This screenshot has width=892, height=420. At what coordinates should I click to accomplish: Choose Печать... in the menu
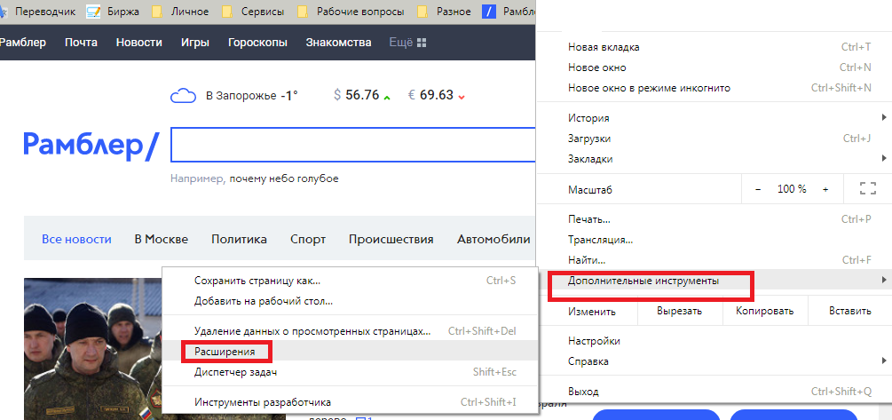pyautogui.click(x=714, y=219)
